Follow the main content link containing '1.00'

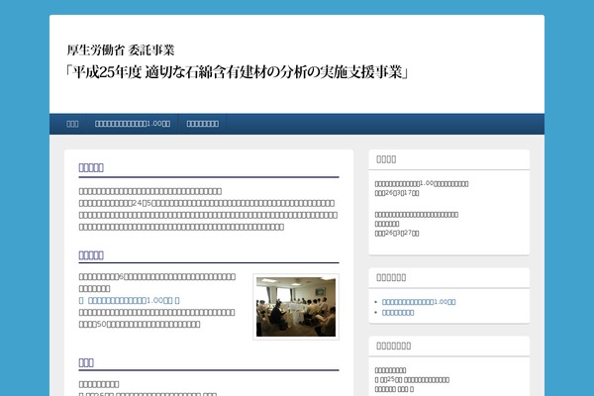pyautogui.click(x=129, y=301)
